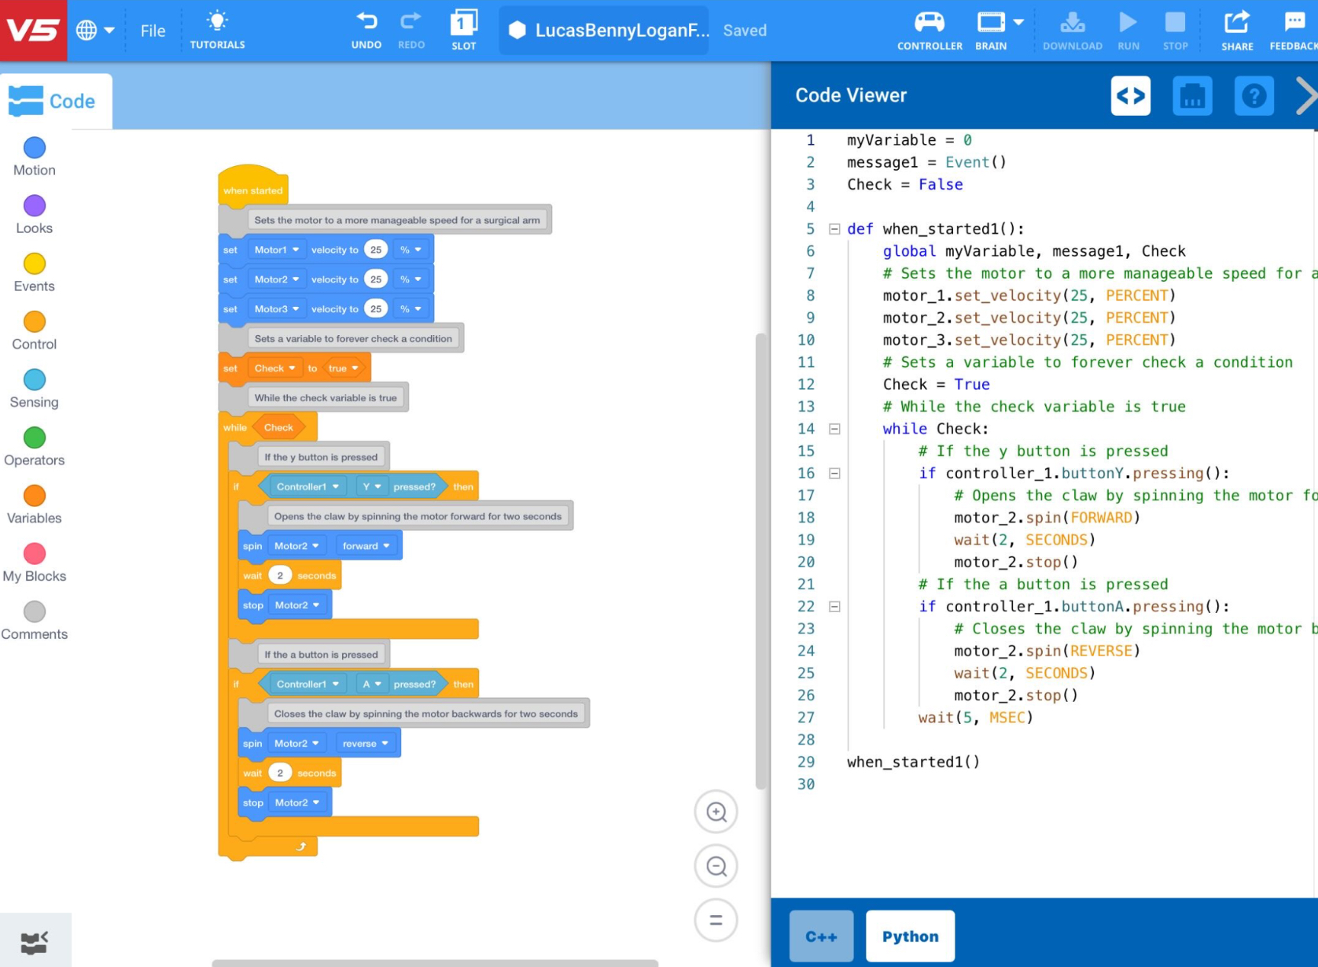This screenshot has width=1318, height=967.
Task: Open the File menu
Action: pos(153,31)
